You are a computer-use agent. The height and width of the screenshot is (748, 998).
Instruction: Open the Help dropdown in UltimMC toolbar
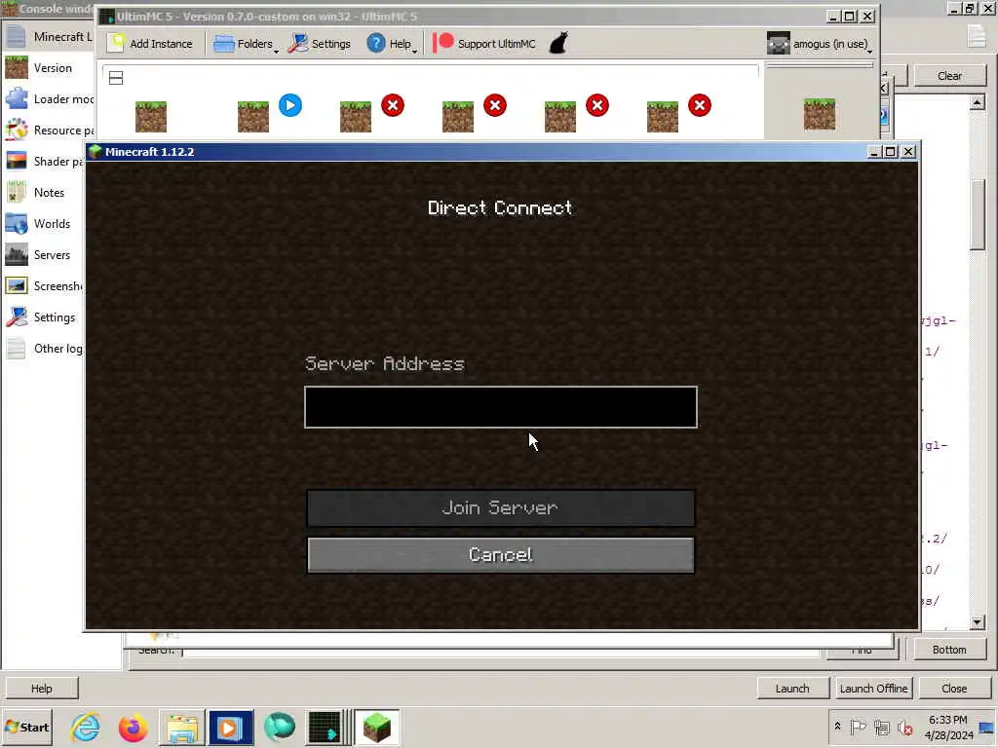(392, 43)
